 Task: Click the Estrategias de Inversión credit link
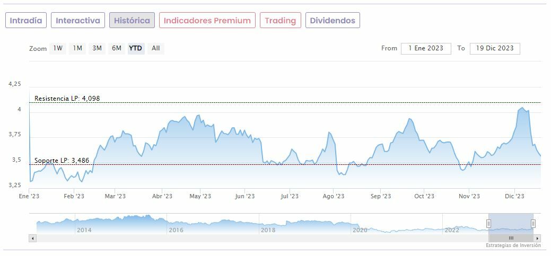(513, 245)
